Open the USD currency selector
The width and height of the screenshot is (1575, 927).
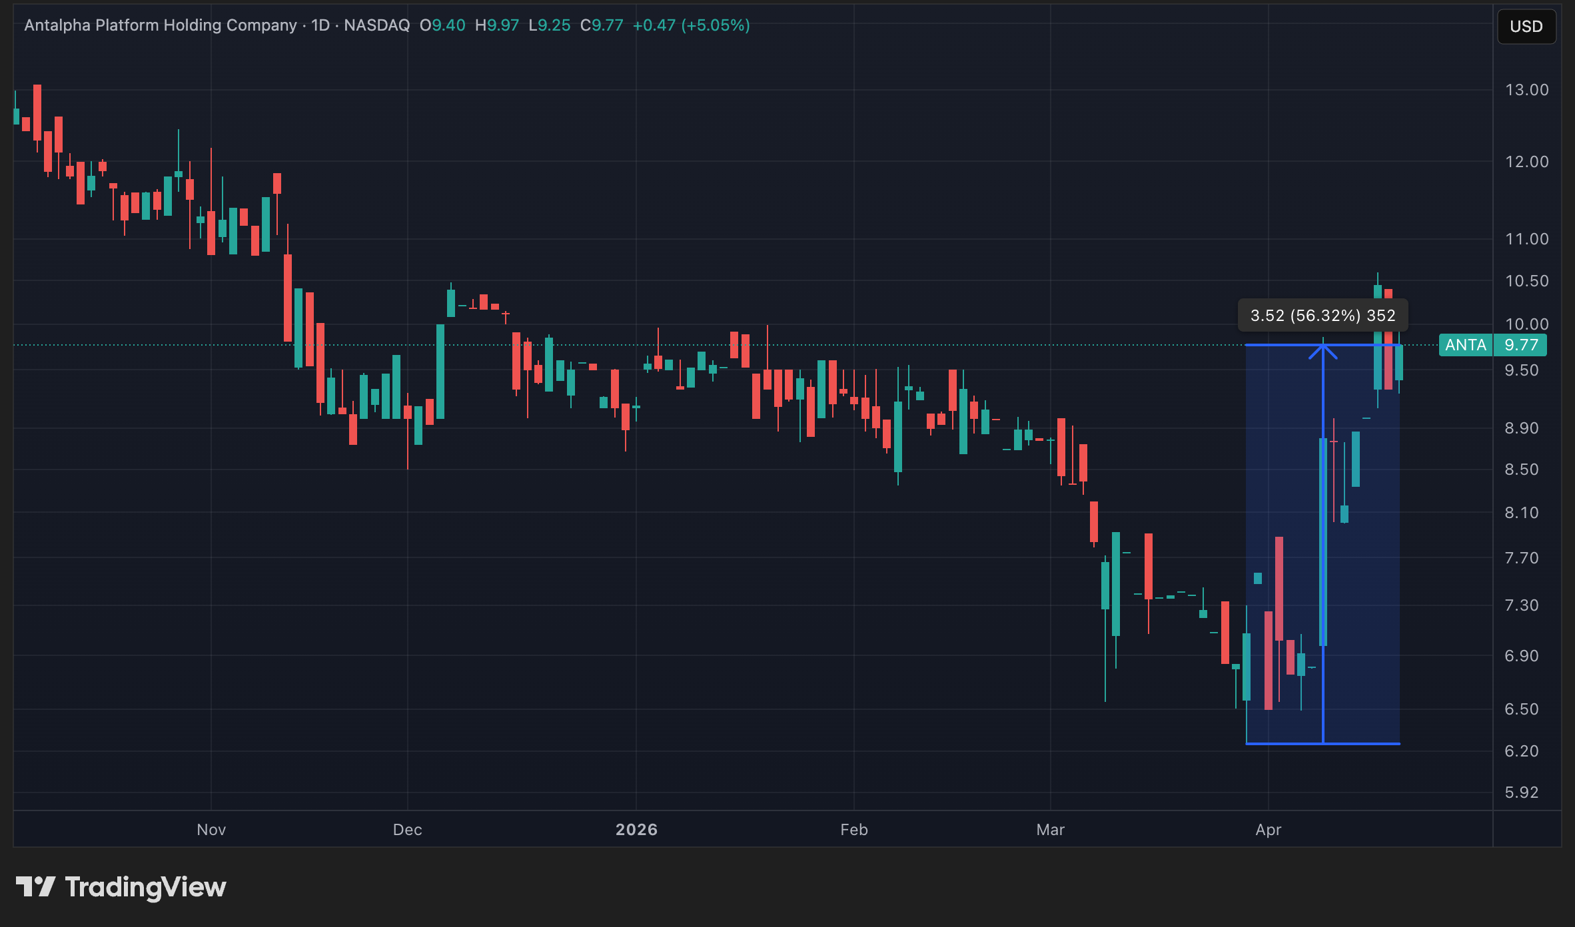tap(1526, 27)
